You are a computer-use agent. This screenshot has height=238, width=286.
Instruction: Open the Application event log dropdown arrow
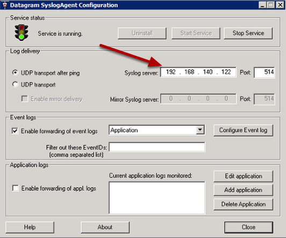(200, 130)
